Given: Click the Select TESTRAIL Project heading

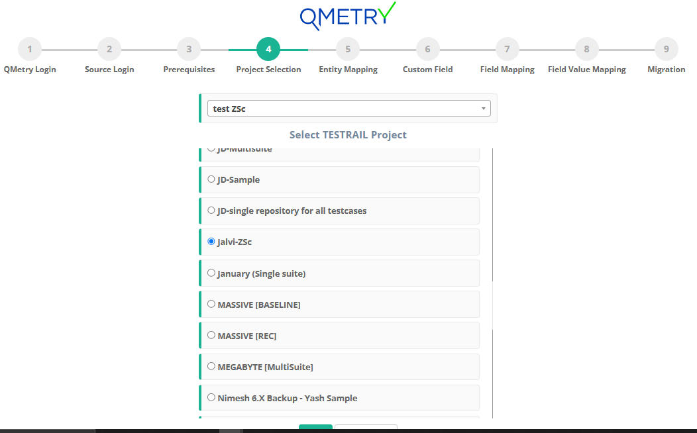Looking at the screenshot, I should click(x=348, y=134).
